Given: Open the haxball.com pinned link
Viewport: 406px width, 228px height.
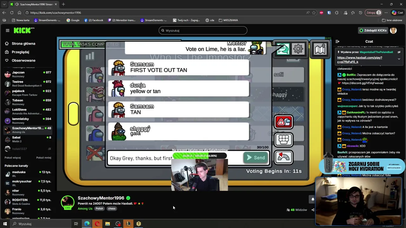Looking at the screenshot, I should [x=360, y=60].
